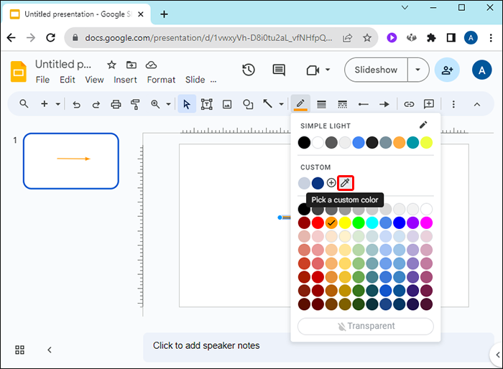Click the print icon in toolbar
The width and height of the screenshot is (503, 369).
click(x=116, y=104)
